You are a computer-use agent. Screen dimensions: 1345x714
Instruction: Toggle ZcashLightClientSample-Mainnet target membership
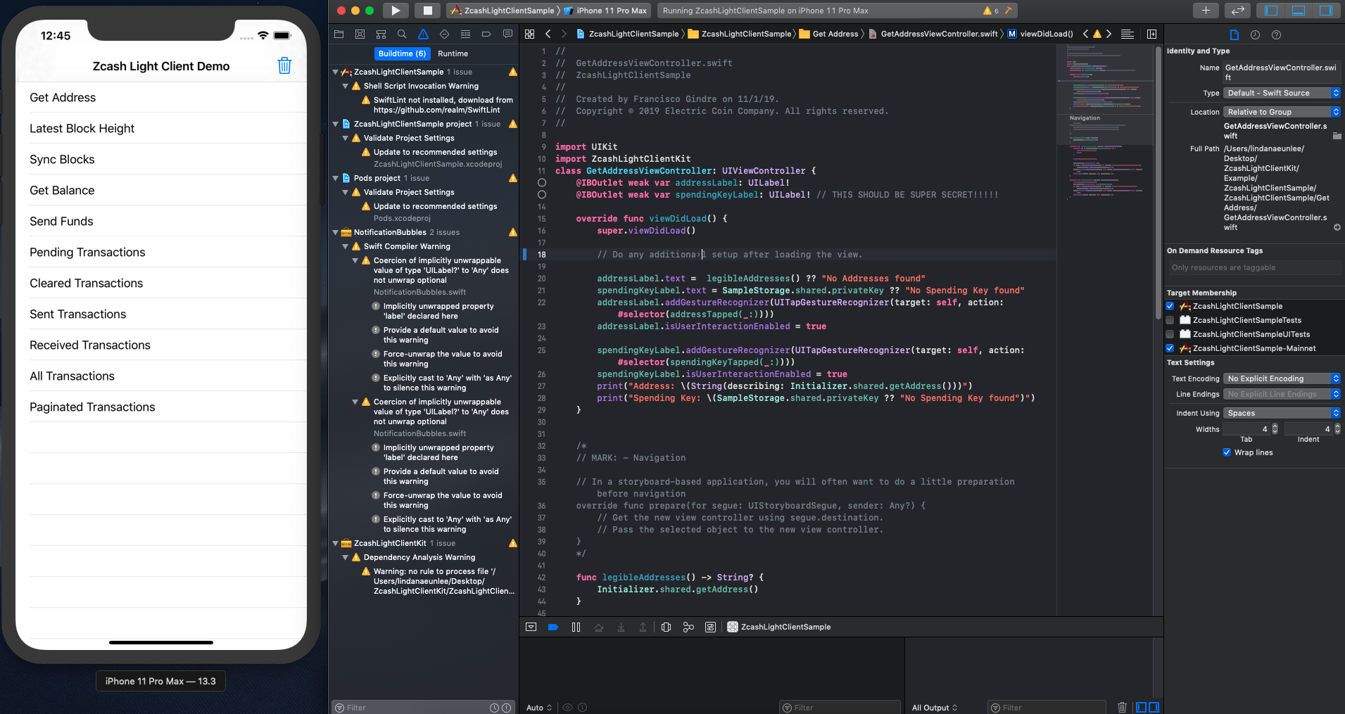tap(1170, 348)
